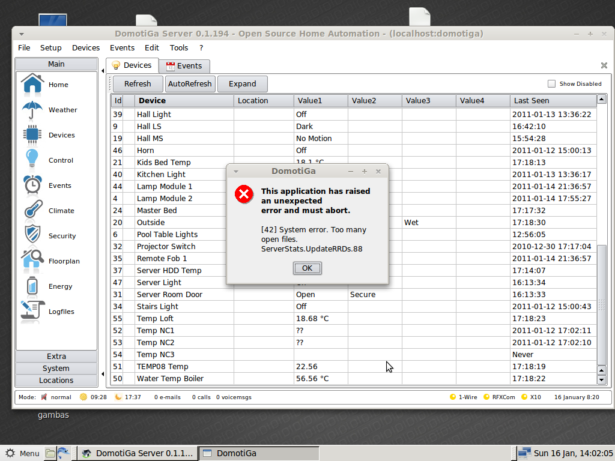Viewport: 615px width, 461px height.
Task: Select the Temp Loft row
Action: [x=353, y=318]
